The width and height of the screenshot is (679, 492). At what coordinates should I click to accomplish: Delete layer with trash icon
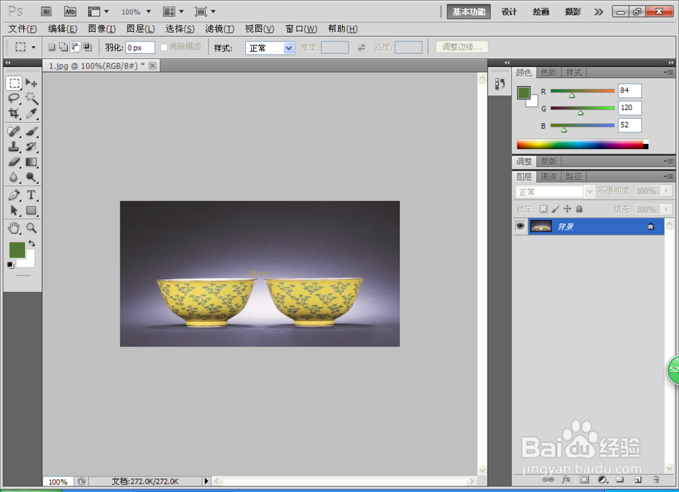[656, 480]
